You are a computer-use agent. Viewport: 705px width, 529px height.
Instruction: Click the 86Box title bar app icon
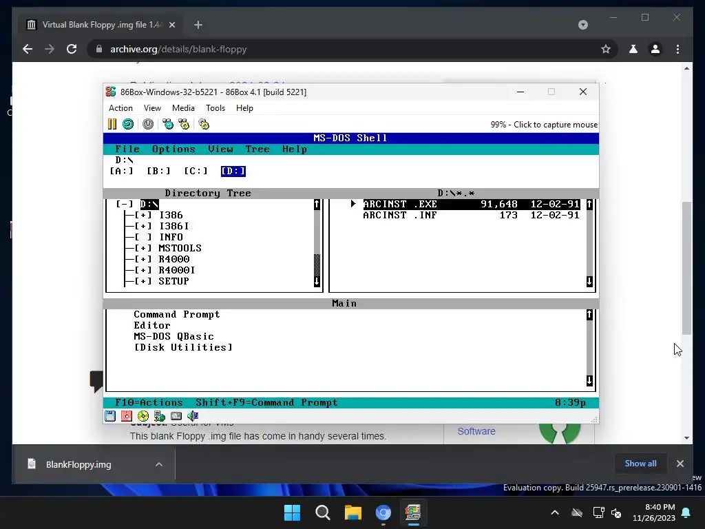click(x=111, y=92)
